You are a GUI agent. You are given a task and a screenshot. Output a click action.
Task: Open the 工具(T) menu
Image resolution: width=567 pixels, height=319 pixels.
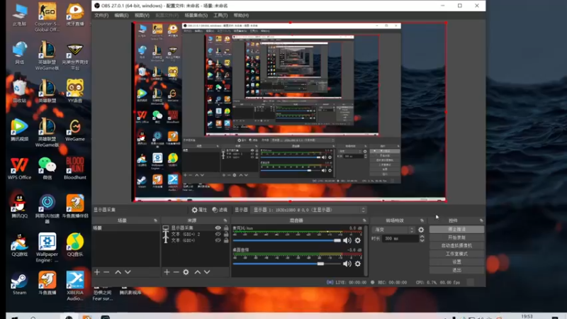[220, 16]
